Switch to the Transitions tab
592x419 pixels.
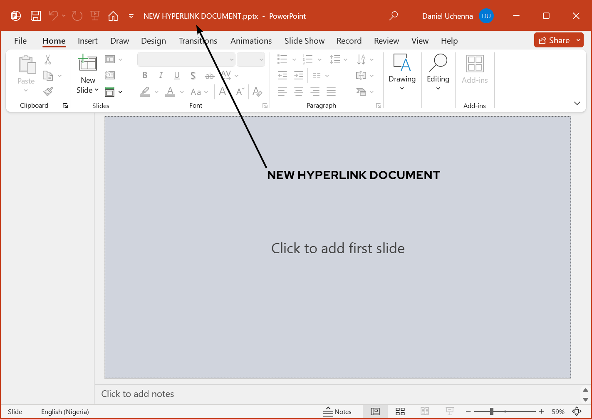coord(198,41)
